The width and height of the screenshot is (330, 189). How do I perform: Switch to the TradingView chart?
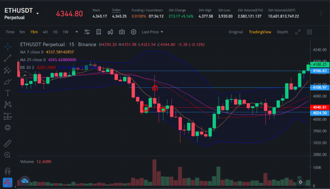(260, 32)
